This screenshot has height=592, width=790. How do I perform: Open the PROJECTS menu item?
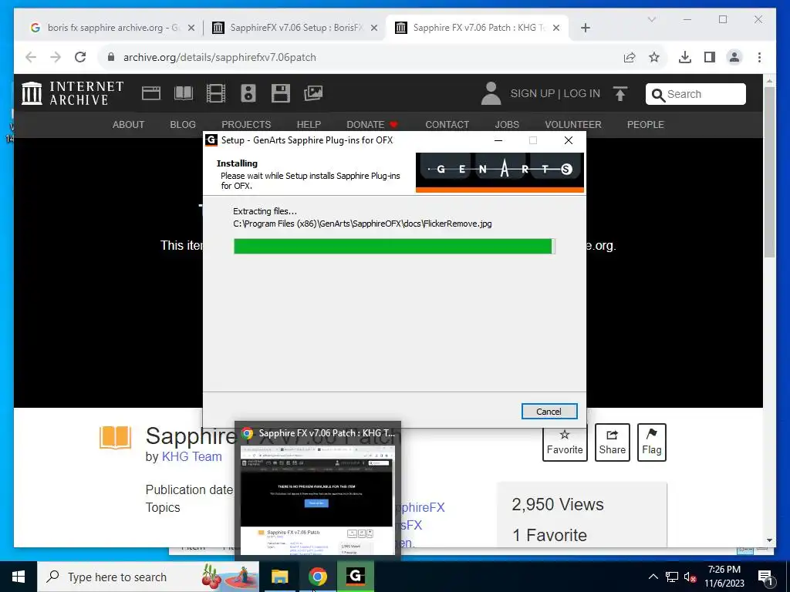coord(246,124)
